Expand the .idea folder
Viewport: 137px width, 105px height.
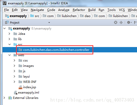point(9,34)
